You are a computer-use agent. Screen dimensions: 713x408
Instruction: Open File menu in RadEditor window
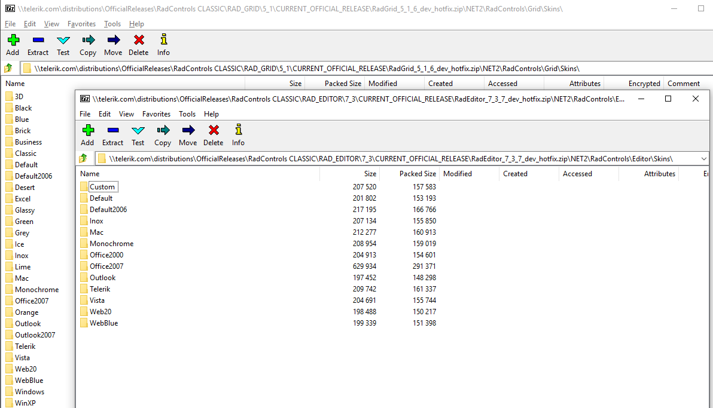point(85,114)
